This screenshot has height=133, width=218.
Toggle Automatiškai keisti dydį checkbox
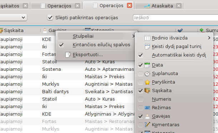coord(141,55)
